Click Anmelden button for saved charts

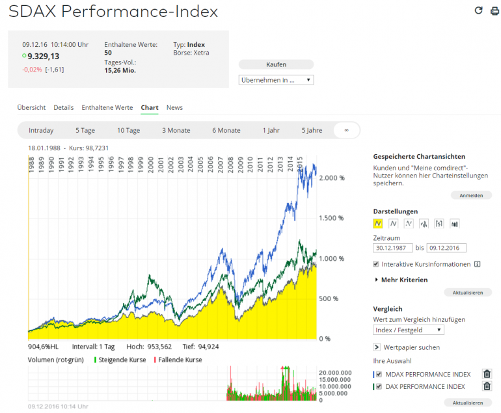[x=471, y=196]
